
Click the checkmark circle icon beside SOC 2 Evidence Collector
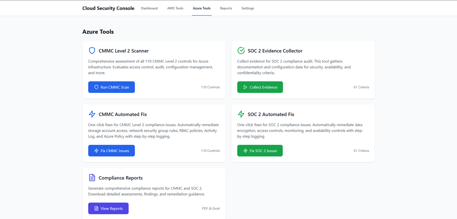point(241,51)
